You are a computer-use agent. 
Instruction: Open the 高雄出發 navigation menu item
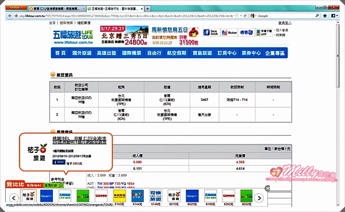coord(106,53)
